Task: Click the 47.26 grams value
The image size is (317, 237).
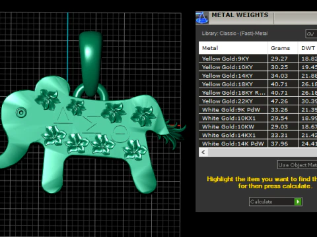Action: (279, 101)
